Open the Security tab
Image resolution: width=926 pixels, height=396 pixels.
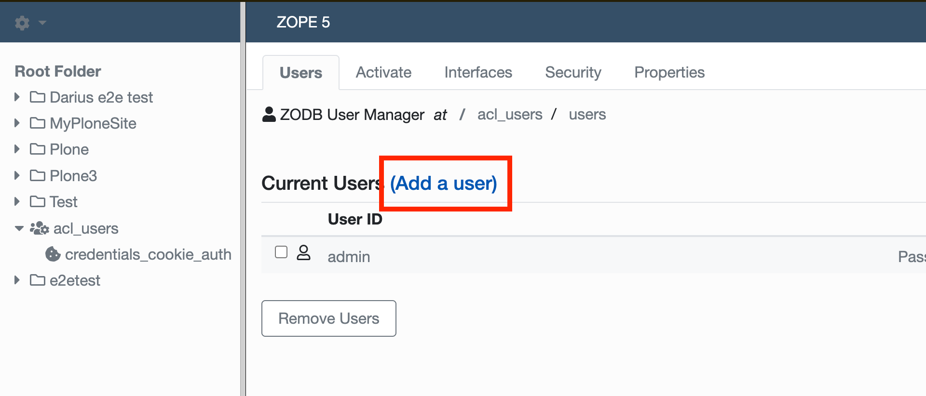(573, 72)
